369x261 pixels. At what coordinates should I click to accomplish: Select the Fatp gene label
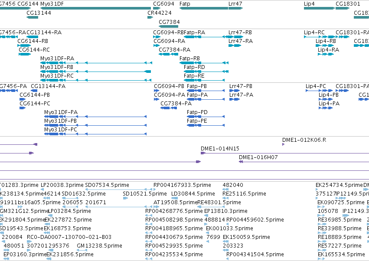[185, 4]
